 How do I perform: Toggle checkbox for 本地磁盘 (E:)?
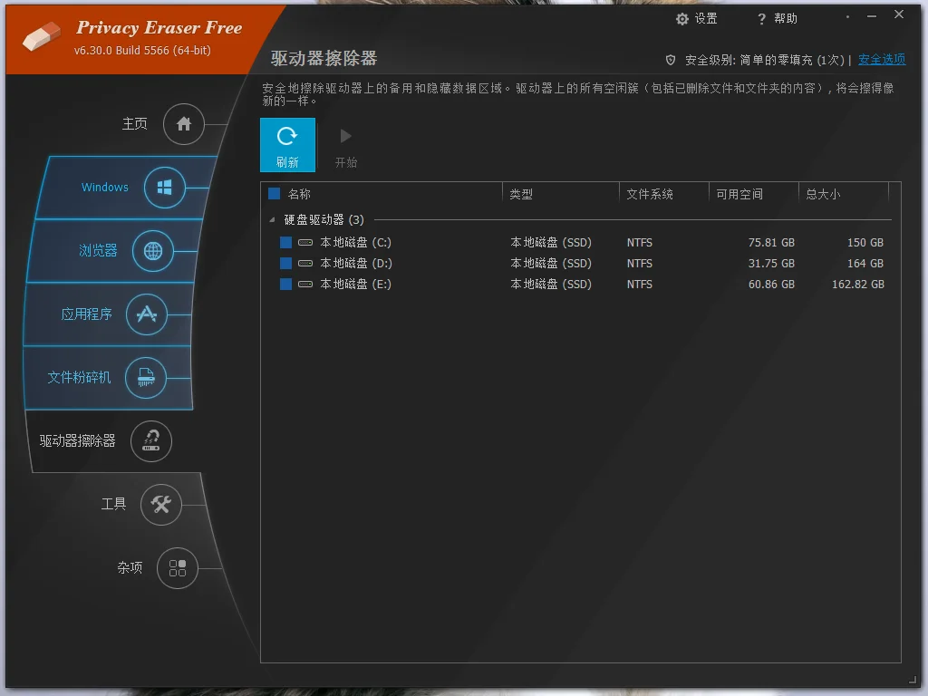[285, 285]
